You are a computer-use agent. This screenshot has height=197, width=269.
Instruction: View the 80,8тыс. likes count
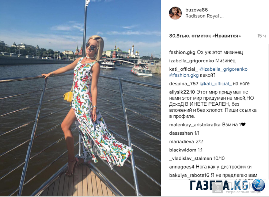coord(205,36)
